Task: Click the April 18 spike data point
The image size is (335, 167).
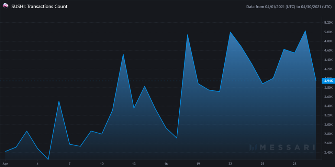Action: [187, 35]
